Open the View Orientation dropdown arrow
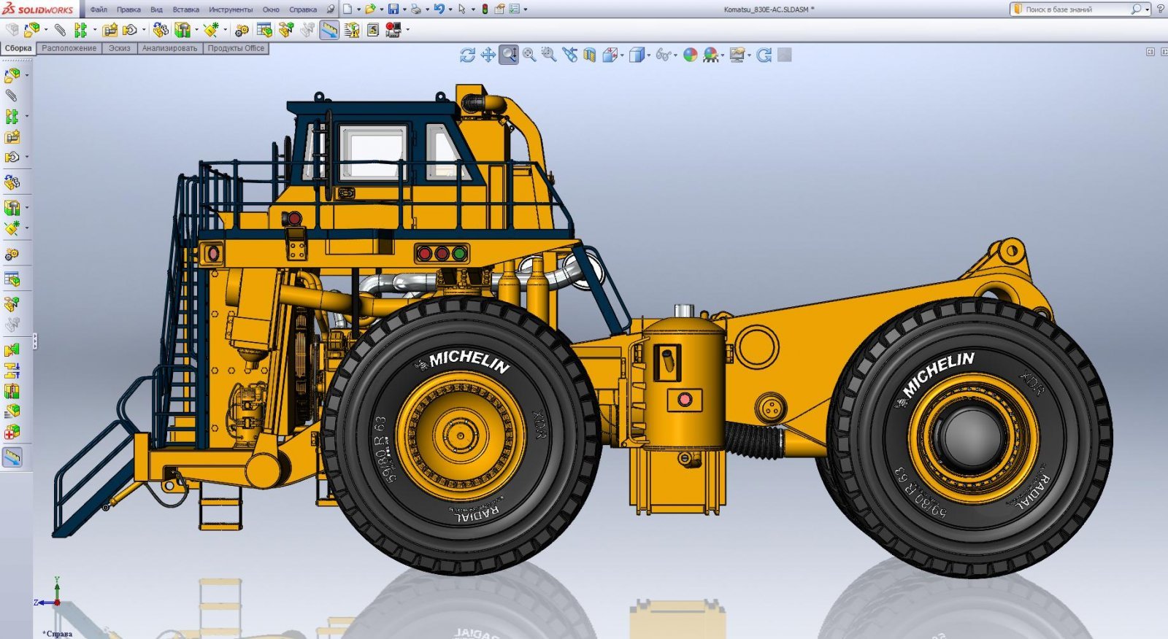The width and height of the screenshot is (1168, 639). click(x=622, y=56)
